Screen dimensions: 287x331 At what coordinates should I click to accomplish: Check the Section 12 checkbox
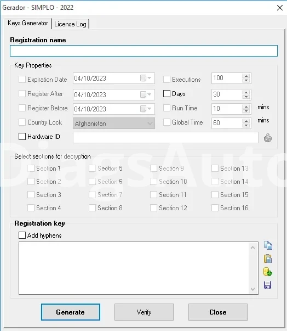pos(153,208)
